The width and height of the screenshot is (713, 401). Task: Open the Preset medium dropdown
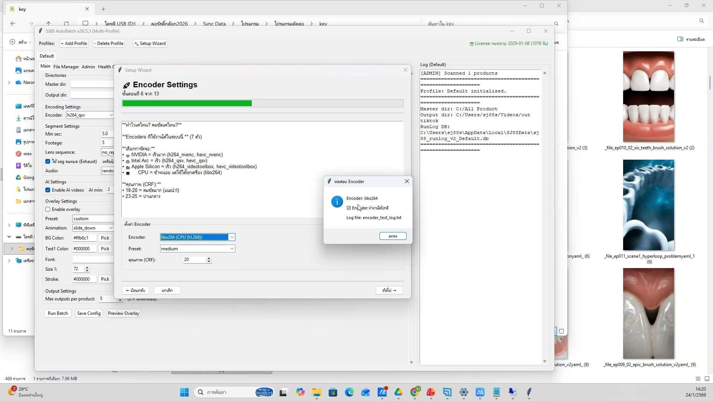tap(232, 249)
